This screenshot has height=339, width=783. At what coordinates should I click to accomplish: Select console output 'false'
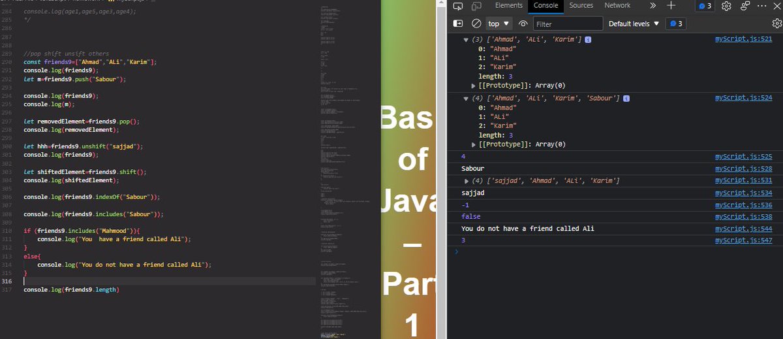pyautogui.click(x=470, y=216)
